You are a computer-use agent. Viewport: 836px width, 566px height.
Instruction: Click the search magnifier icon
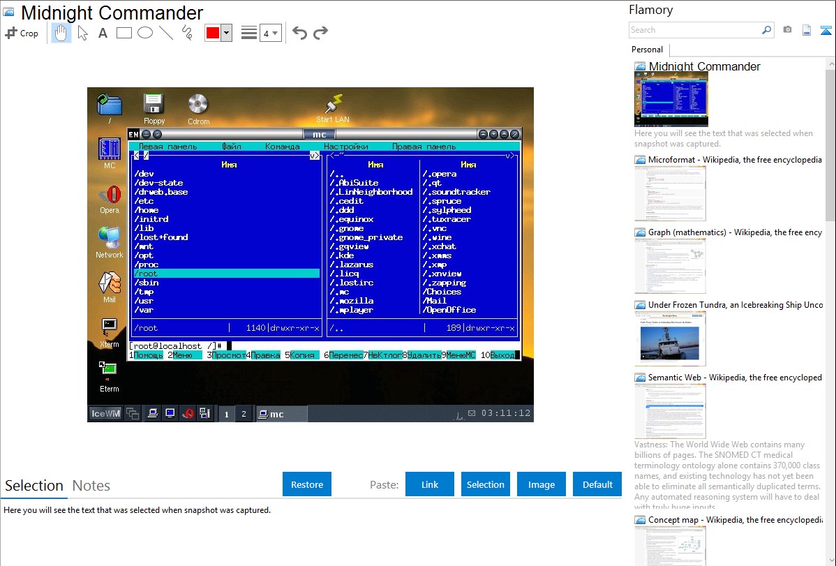pyautogui.click(x=767, y=30)
